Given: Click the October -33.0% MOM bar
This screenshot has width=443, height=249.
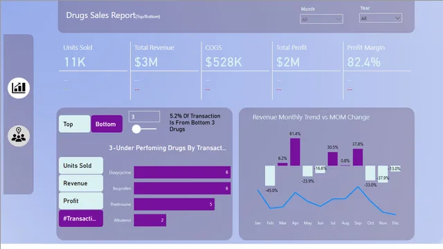Looking at the screenshot, I should (x=370, y=173).
